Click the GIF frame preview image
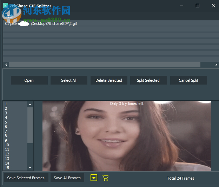This screenshot has height=187, width=219. [127, 136]
